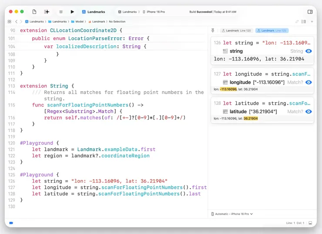The height and width of the screenshot is (234, 322).
Task: Click the pin icon in the playground canvas
Action: 213,30
